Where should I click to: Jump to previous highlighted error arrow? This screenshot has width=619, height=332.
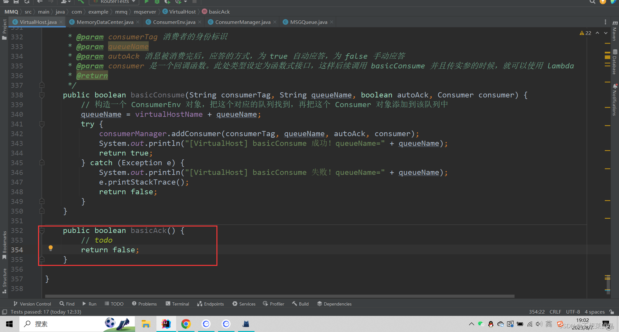(597, 33)
